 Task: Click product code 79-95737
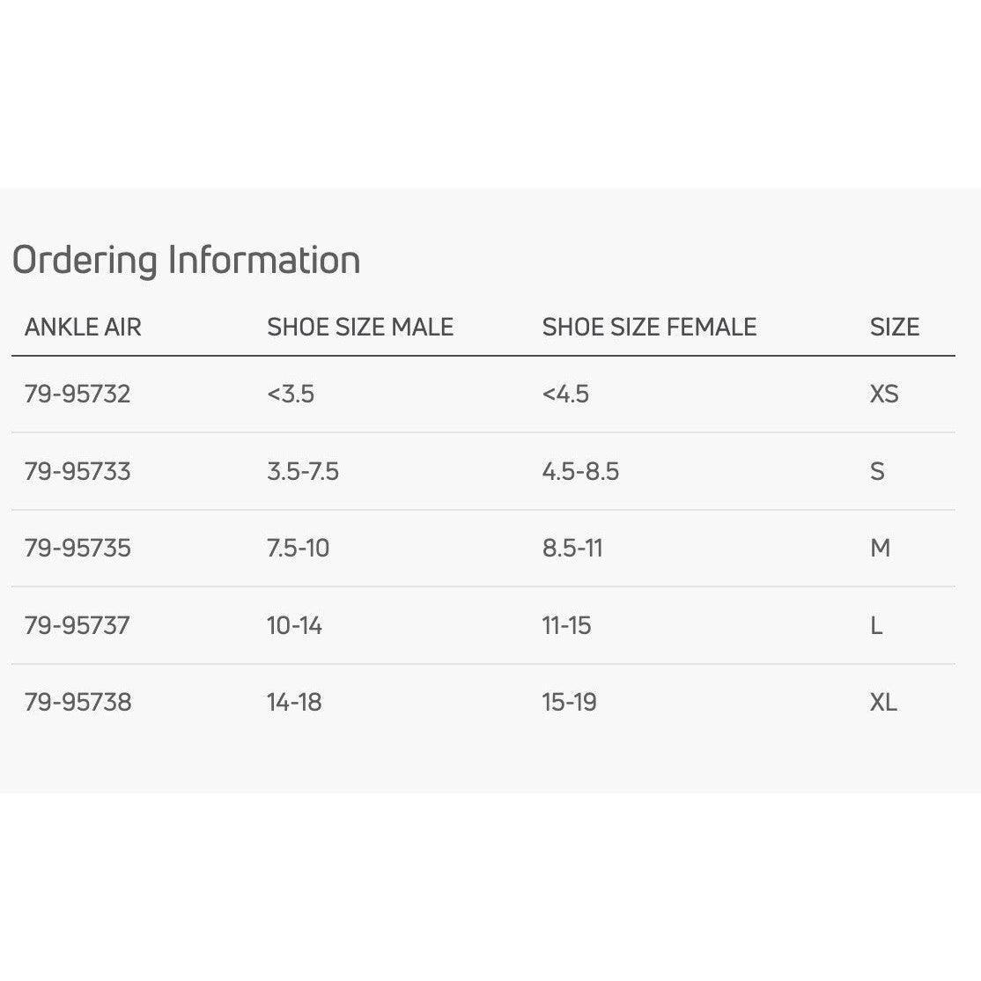click(77, 626)
